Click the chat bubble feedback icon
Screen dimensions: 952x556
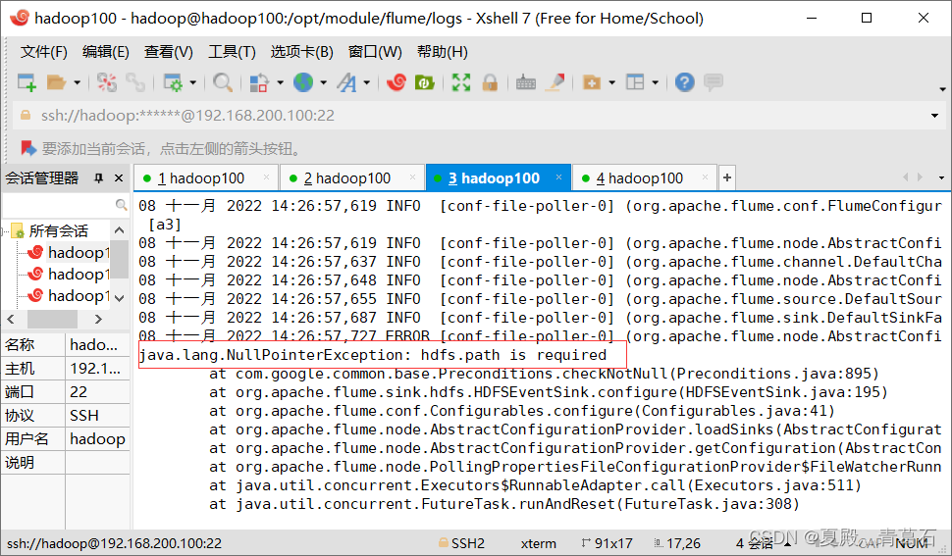click(x=714, y=81)
